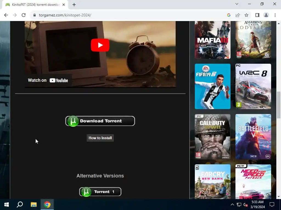Open Assassin's Creed Odyssey cover
The image size is (281, 210).
pyautogui.click(x=253, y=40)
